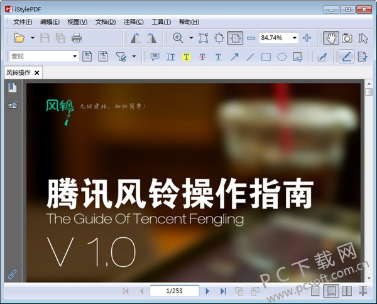
Task: Print the document with the printer icon
Action: (x=77, y=38)
